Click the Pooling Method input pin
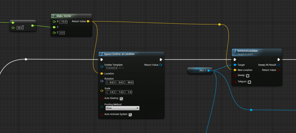This screenshot has width=296, height=133. tap(102, 107)
